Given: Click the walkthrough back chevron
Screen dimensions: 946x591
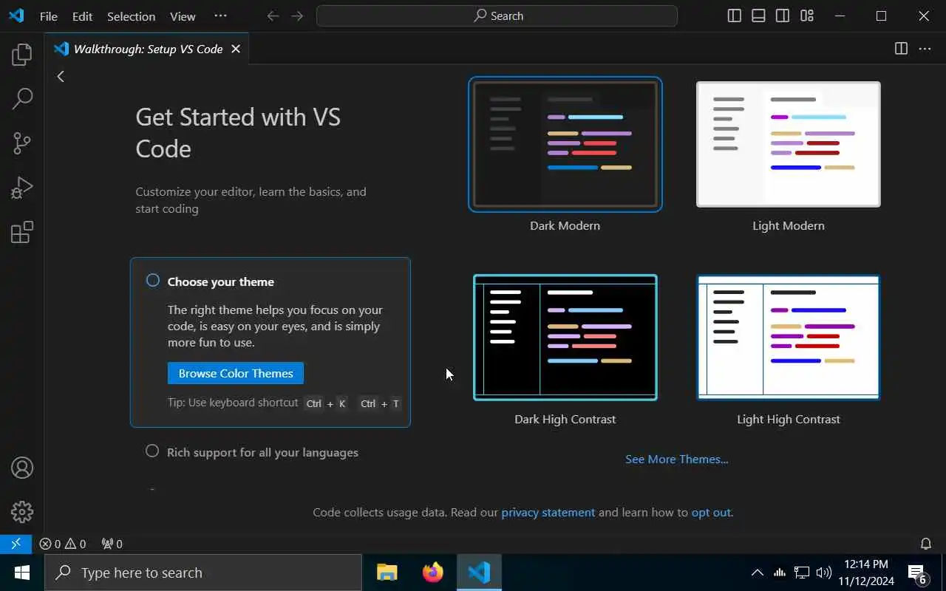Looking at the screenshot, I should click(61, 76).
